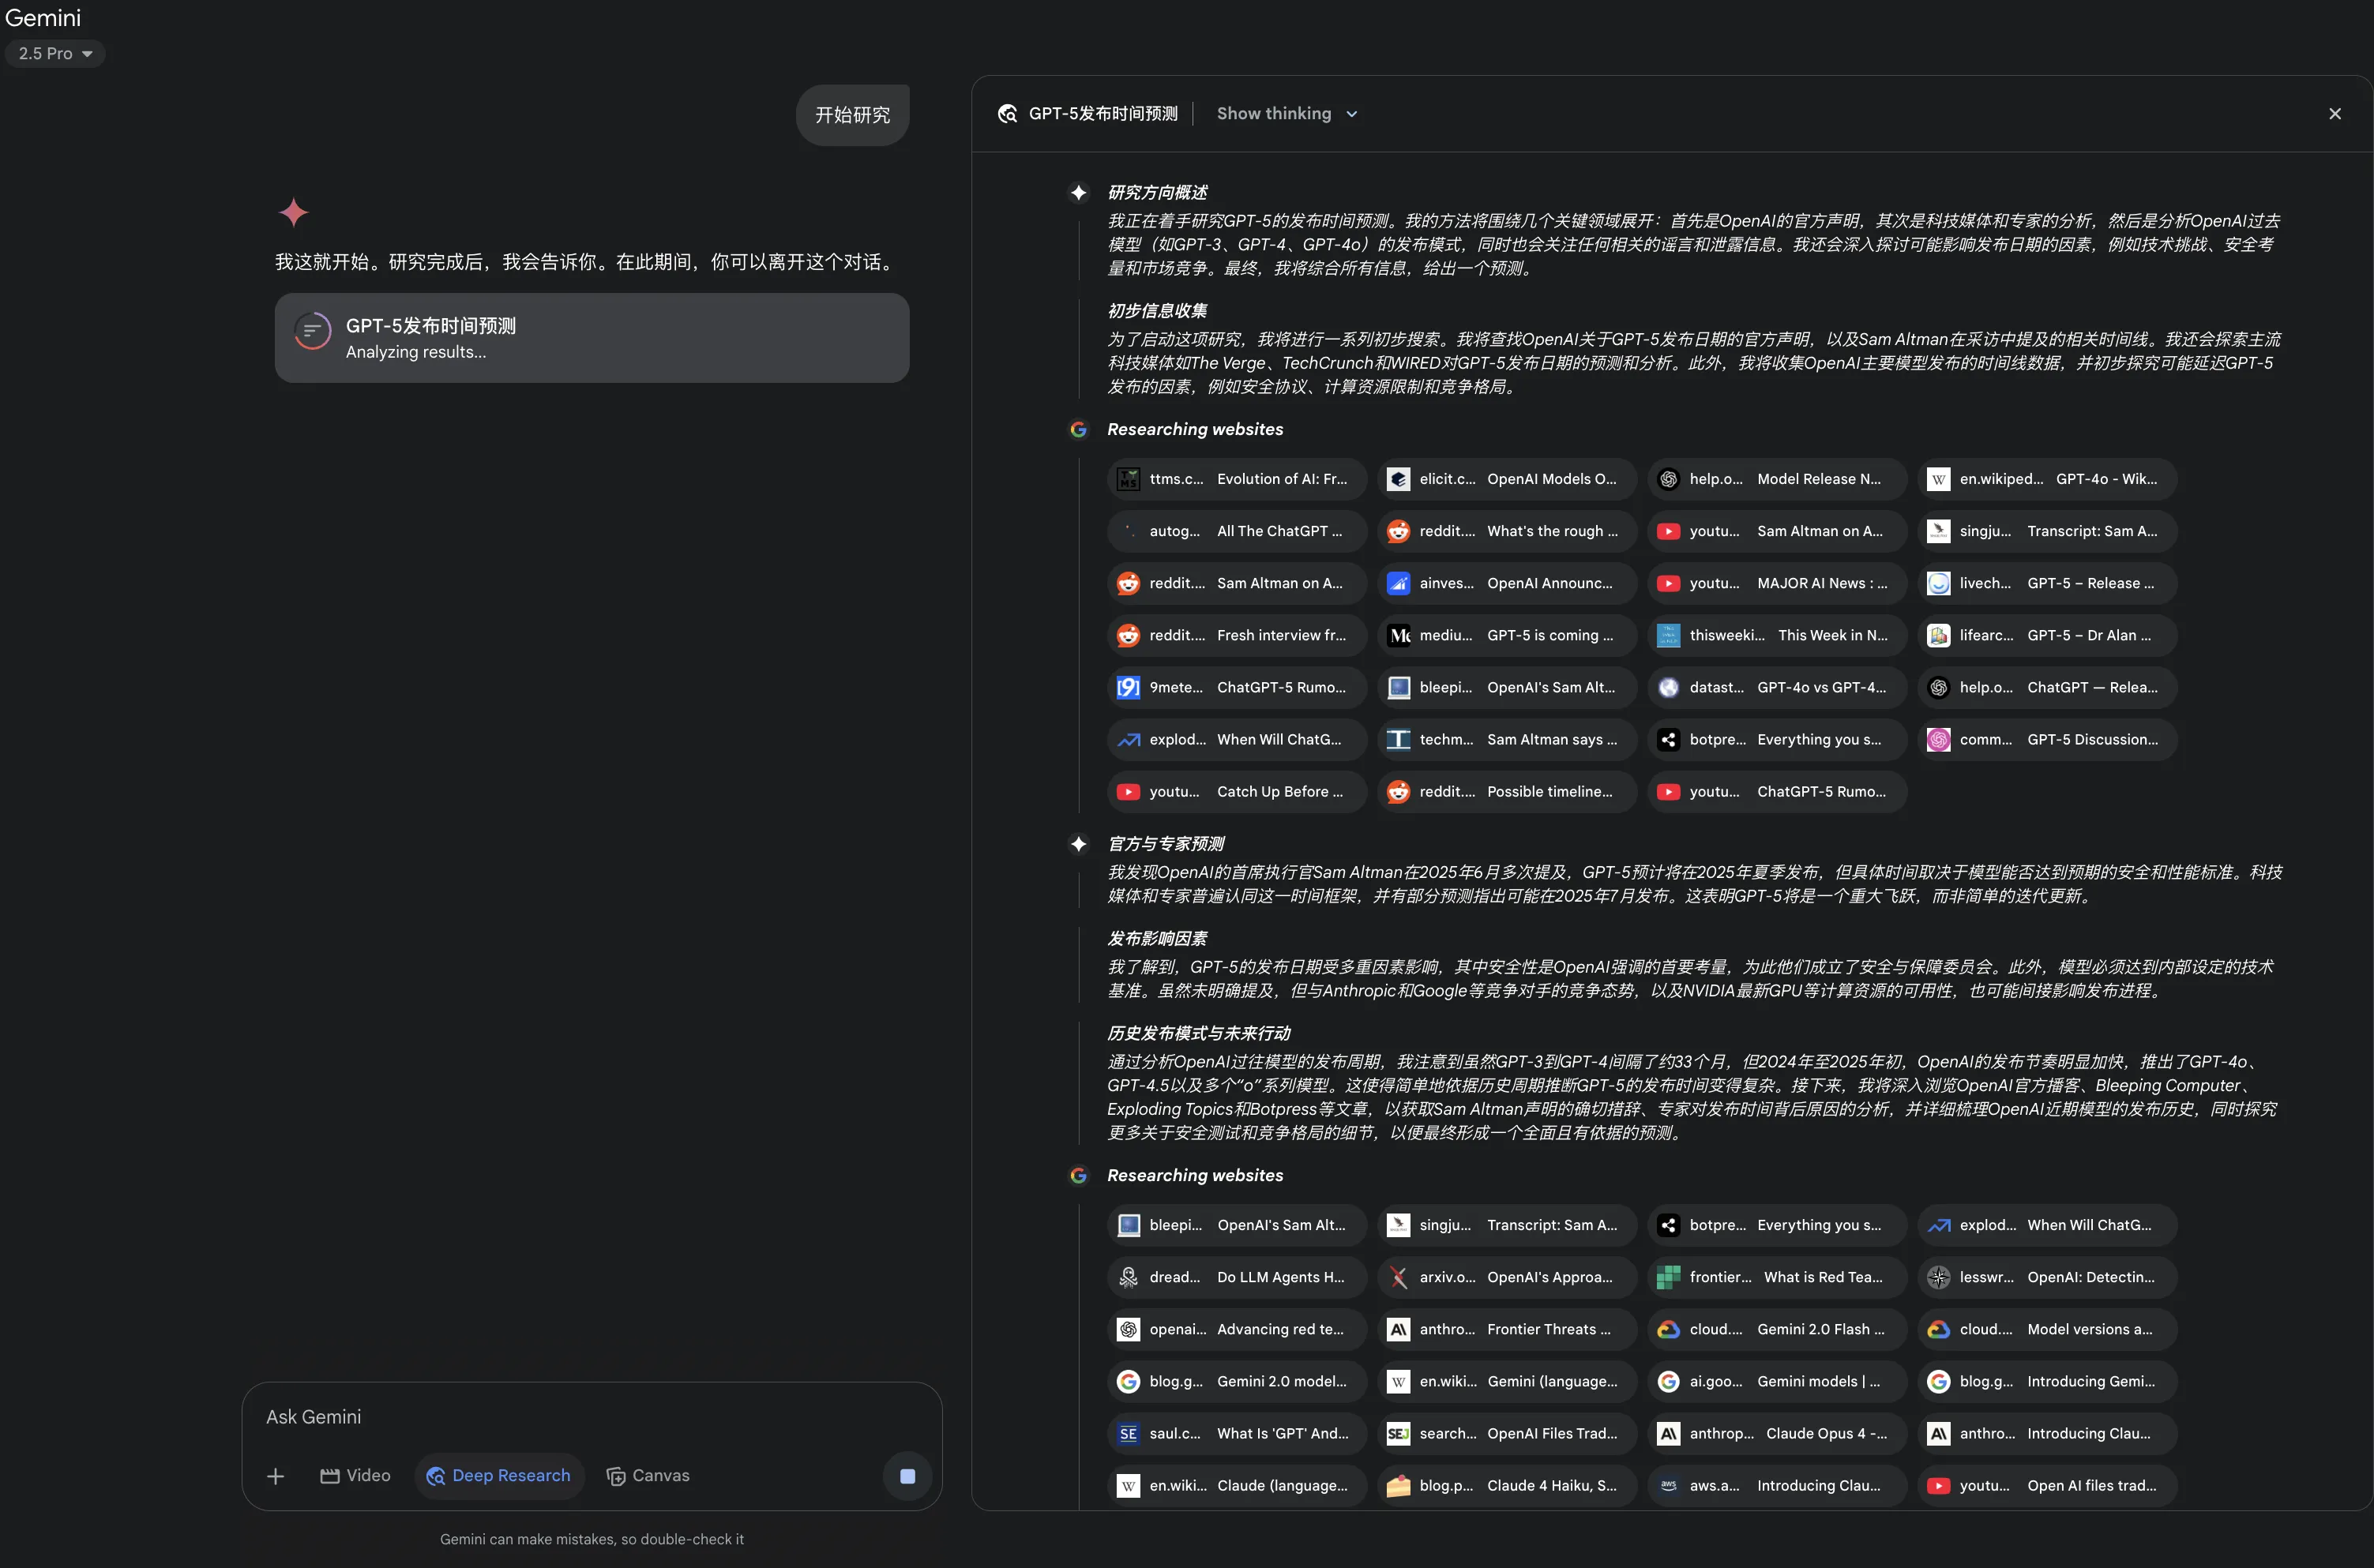Image resolution: width=2374 pixels, height=1568 pixels.
Task: Open anthrop... Claude Opus 4 source
Action: tap(1777, 1433)
